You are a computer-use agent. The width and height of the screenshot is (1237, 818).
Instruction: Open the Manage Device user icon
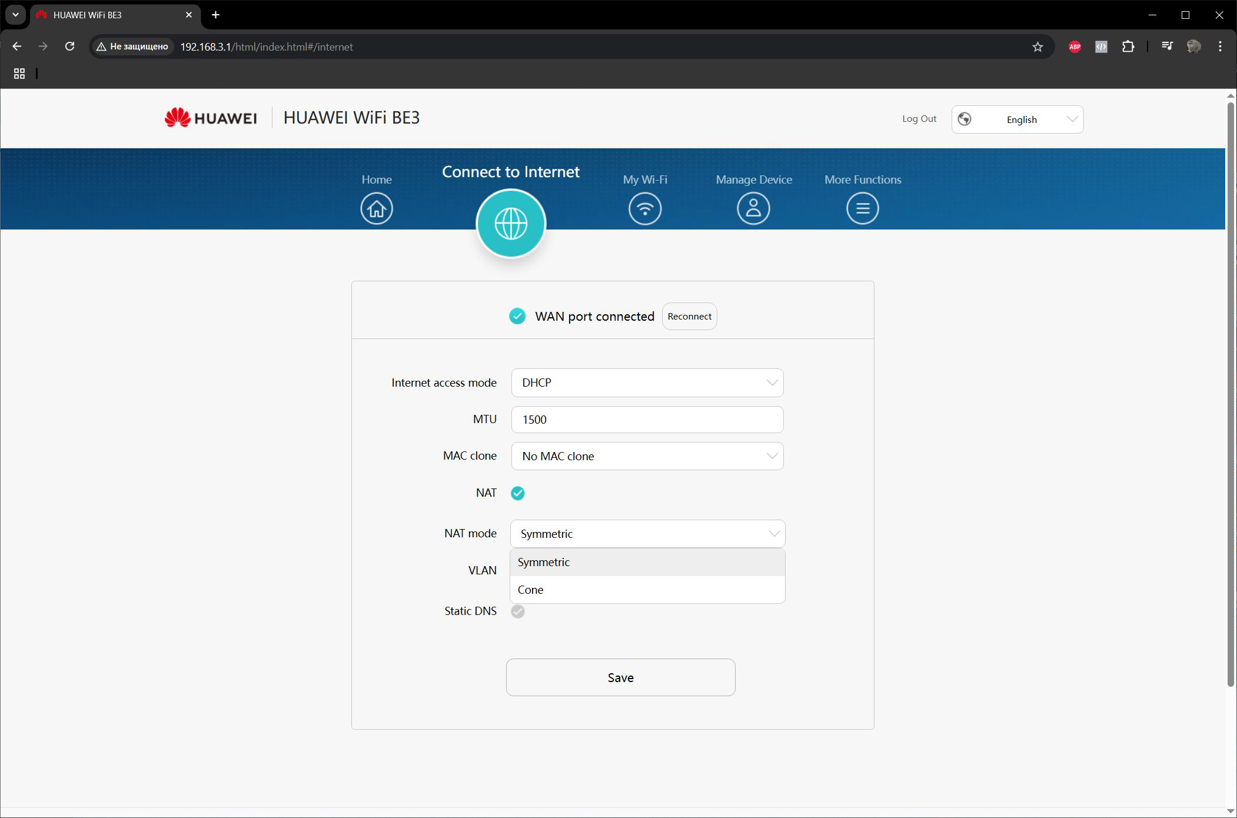(x=753, y=208)
